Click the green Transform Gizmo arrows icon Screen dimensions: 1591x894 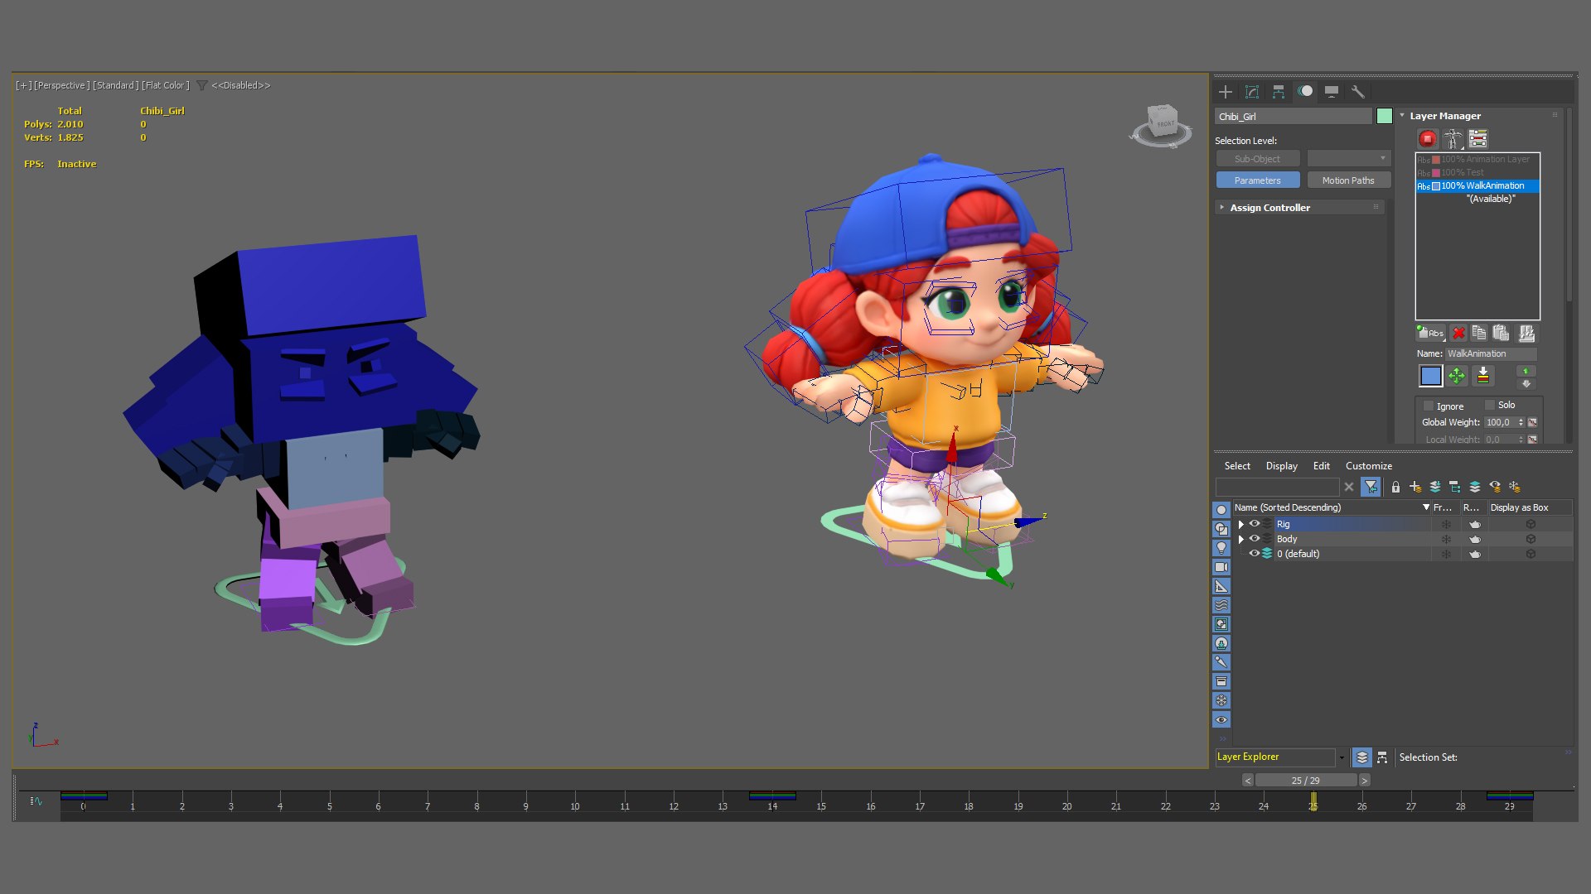(1457, 376)
